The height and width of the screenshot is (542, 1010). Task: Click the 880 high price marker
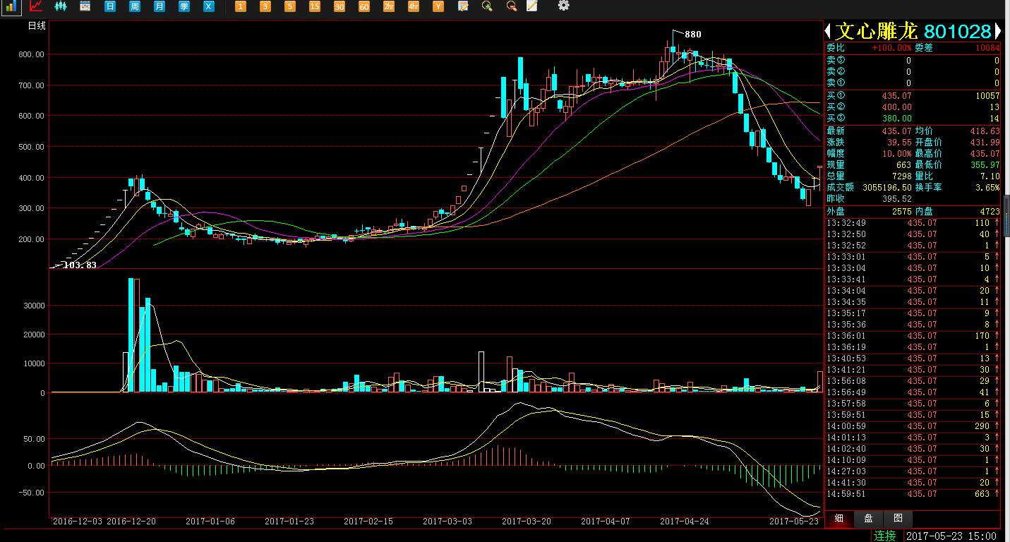pyautogui.click(x=693, y=35)
